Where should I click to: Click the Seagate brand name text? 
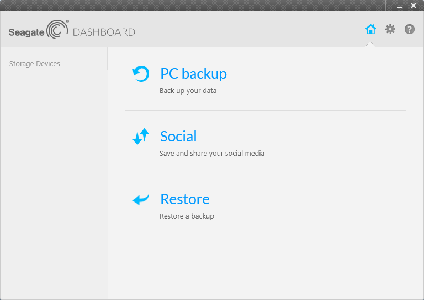[26, 32]
